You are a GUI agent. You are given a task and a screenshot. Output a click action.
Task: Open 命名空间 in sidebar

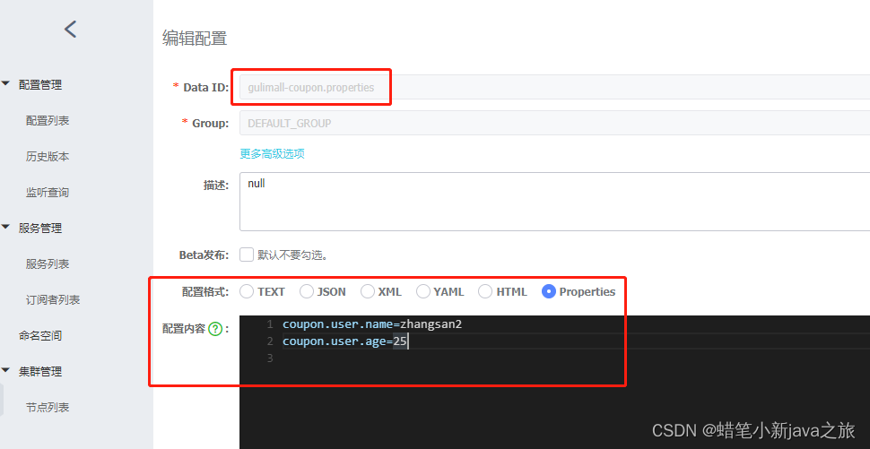[40, 335]
